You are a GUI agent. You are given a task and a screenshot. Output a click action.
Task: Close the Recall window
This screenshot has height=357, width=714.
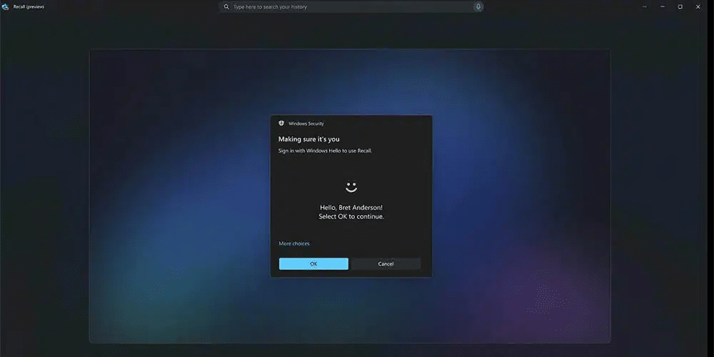tap(698, 7)
